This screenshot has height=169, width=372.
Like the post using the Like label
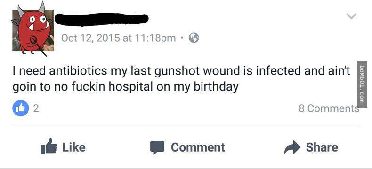pos(74,147)
